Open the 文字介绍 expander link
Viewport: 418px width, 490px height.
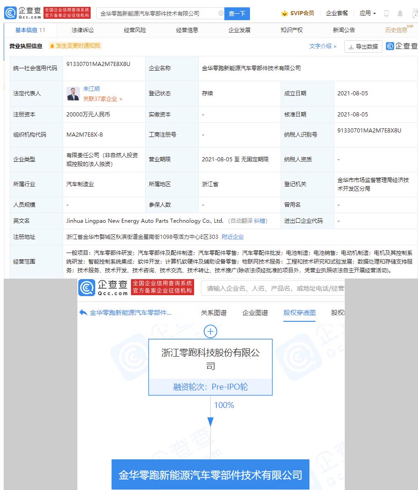tap(323, 46)
